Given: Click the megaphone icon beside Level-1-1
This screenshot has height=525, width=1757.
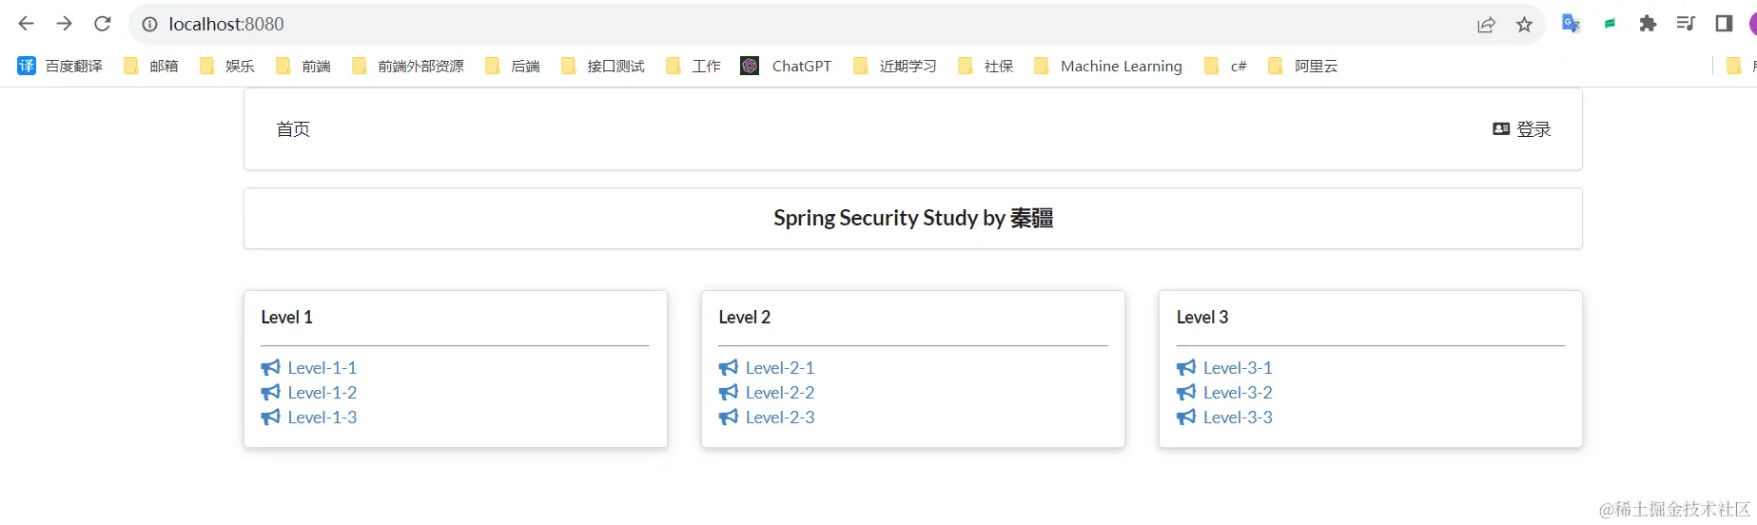Looking at the screenshot, I should 271,368.
